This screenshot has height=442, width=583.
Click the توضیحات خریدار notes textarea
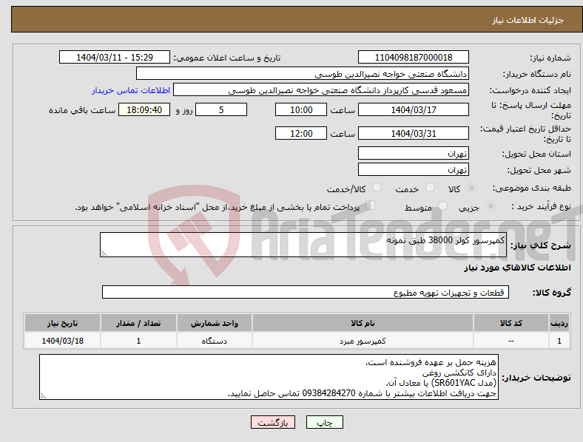(x=269, y=377)
